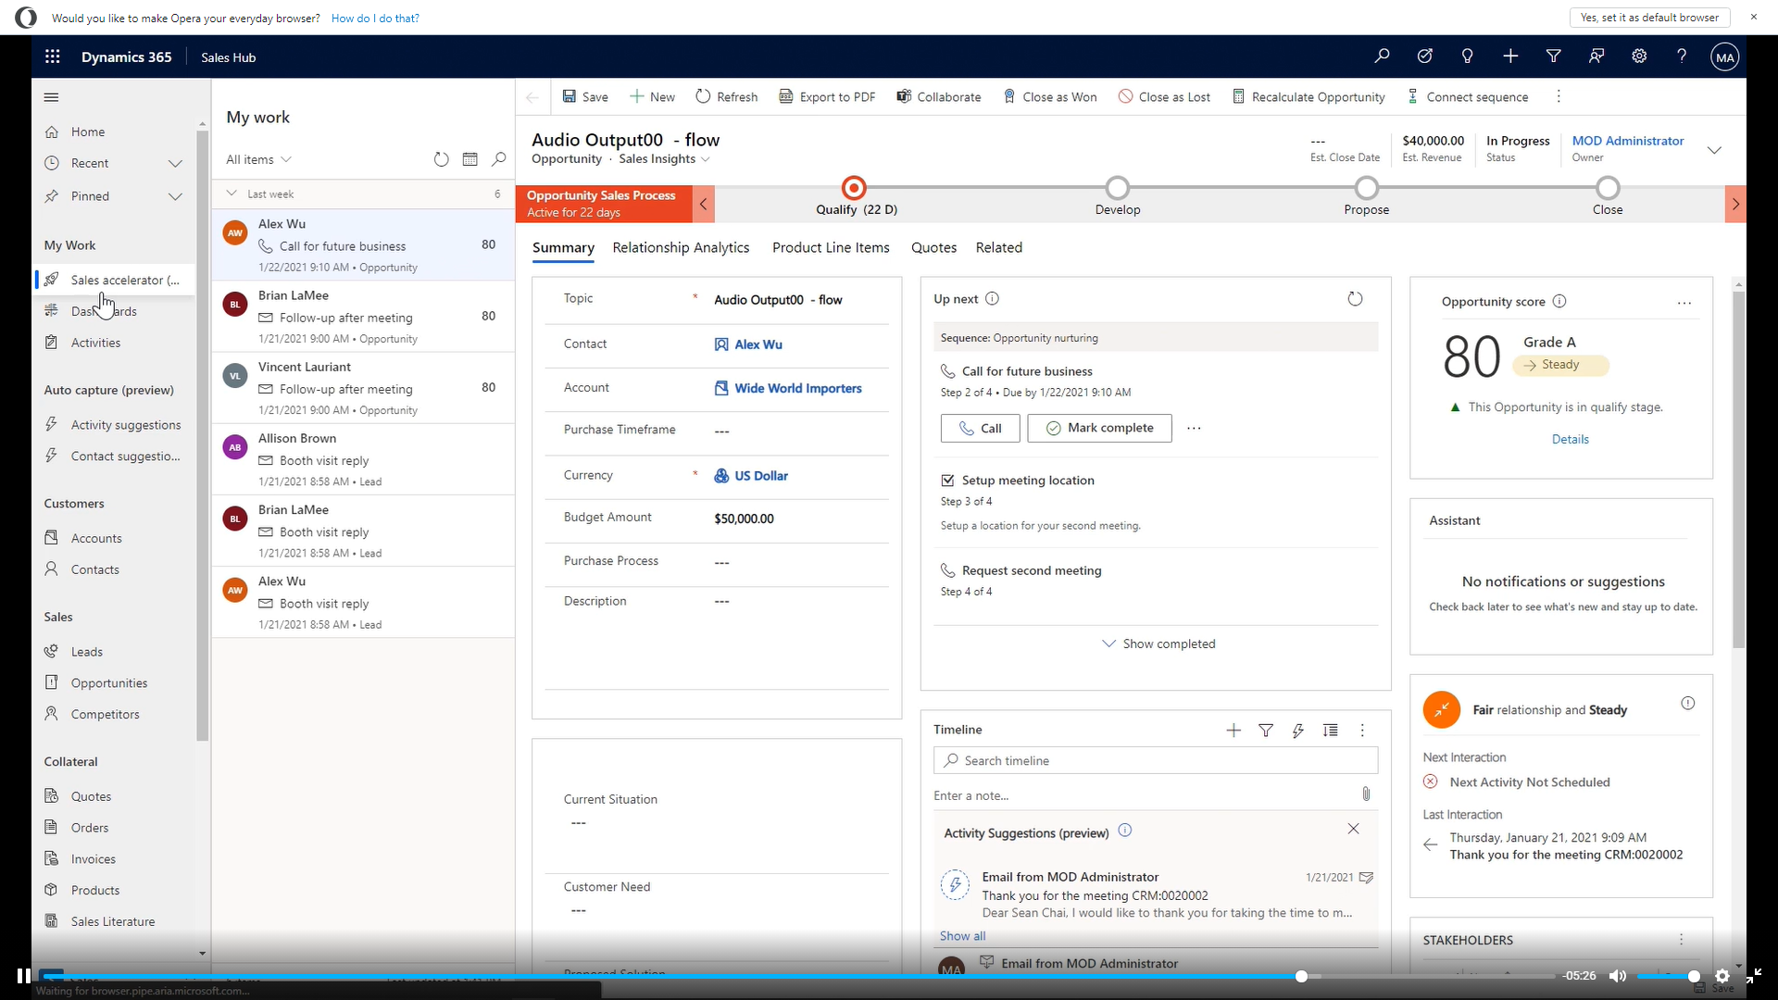
Task: Expand the opportunity header details chevron
Action: (1714, 150)
